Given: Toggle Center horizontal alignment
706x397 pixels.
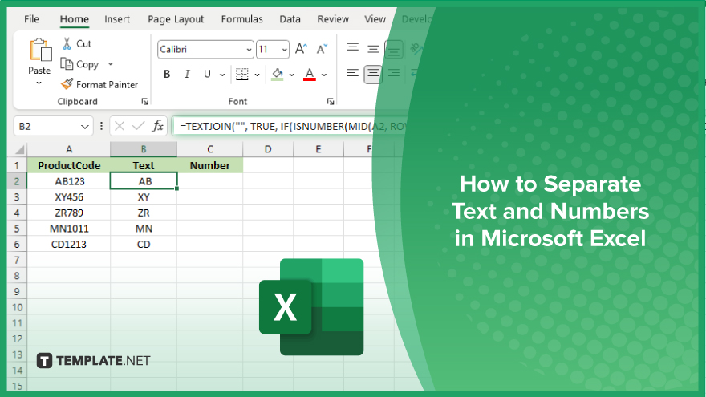Looking at the screenshot, I should (373, 75).
